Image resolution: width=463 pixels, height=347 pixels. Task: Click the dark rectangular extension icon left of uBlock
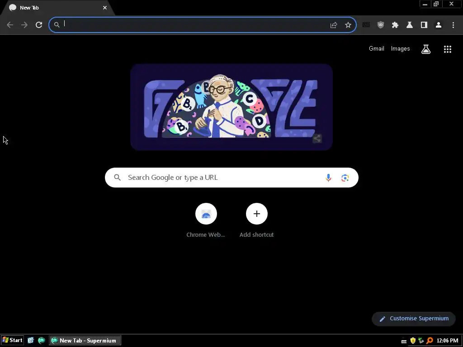[366, 25]
